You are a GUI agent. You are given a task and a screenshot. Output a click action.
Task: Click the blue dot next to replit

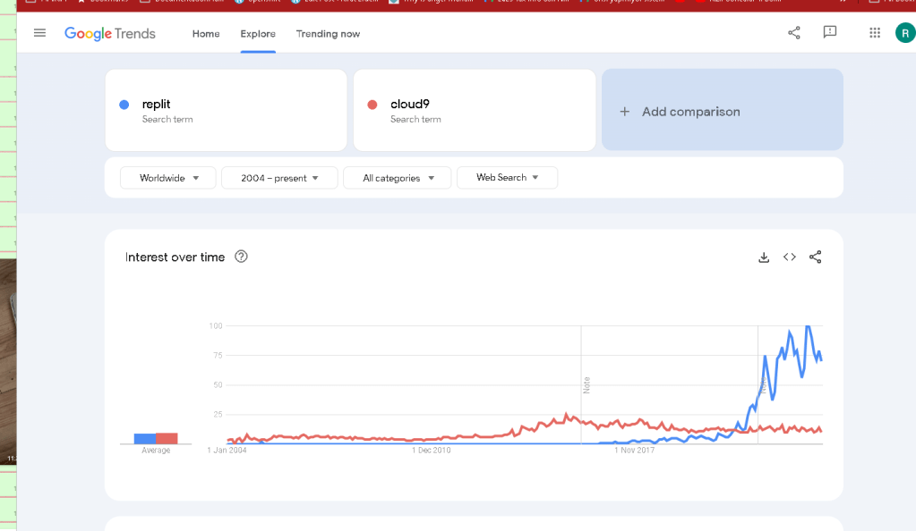(124, 105)
